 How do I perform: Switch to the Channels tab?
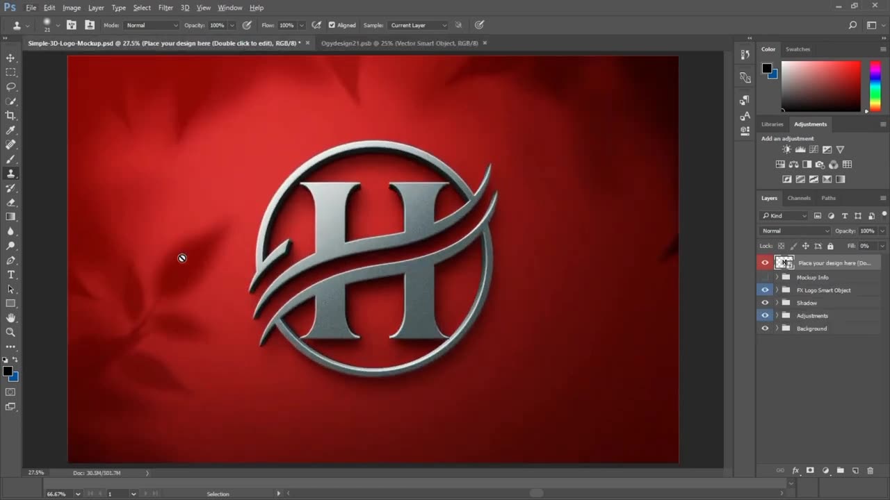[799, 198]
